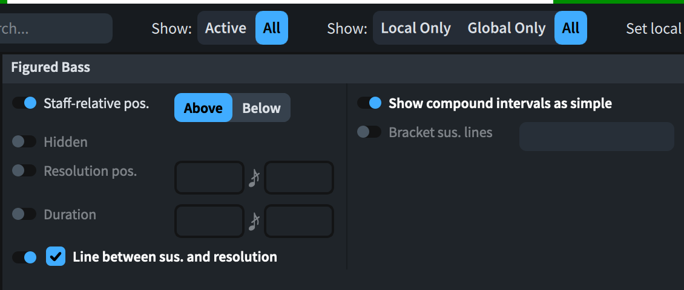Select the Below staff position
The height and width of the screenshot is (290, 684).
(261, 108)
